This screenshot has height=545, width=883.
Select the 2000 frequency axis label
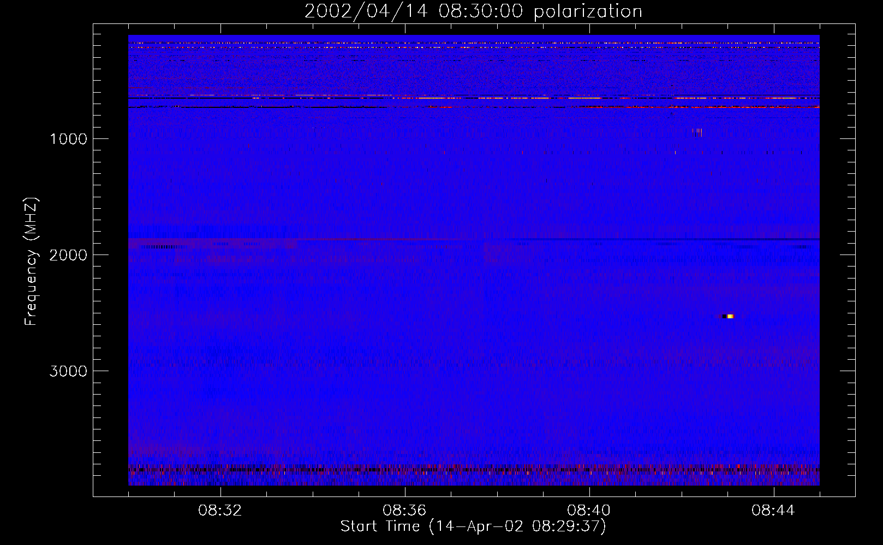68,255
